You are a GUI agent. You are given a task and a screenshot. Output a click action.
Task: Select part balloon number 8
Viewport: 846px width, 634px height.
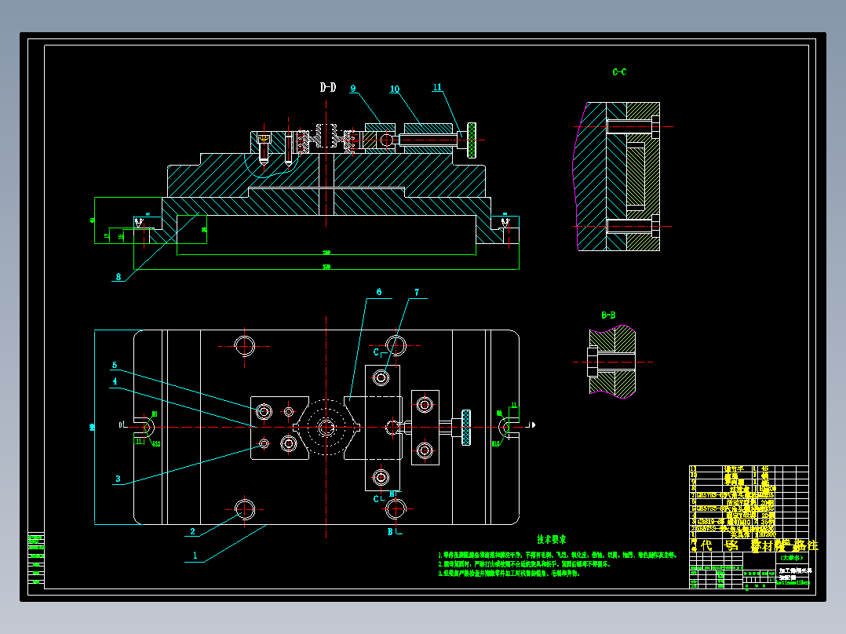coord(119,277)
